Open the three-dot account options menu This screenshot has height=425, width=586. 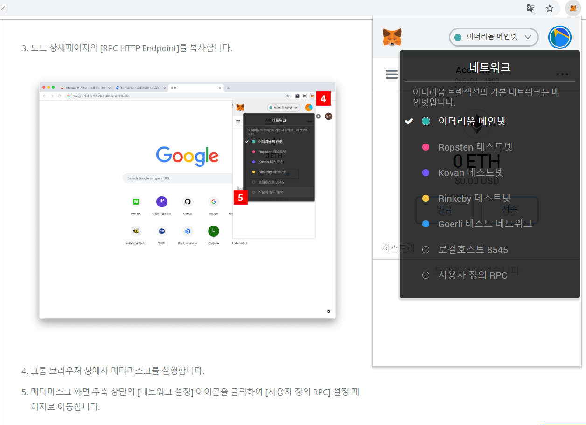[x=562, y=74]
